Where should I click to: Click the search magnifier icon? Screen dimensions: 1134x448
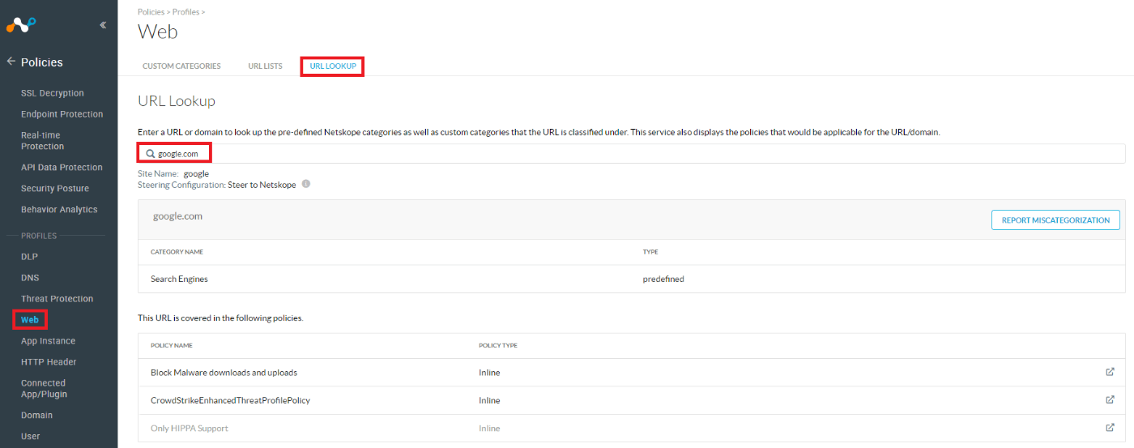150,153
